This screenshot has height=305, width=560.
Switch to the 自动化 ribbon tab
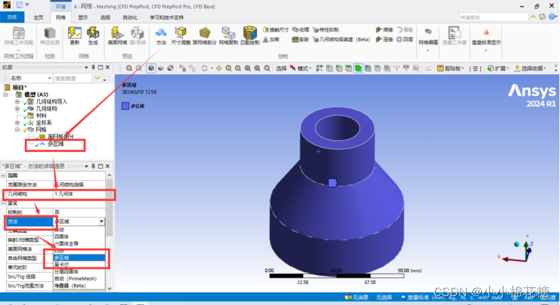[130, 17]
